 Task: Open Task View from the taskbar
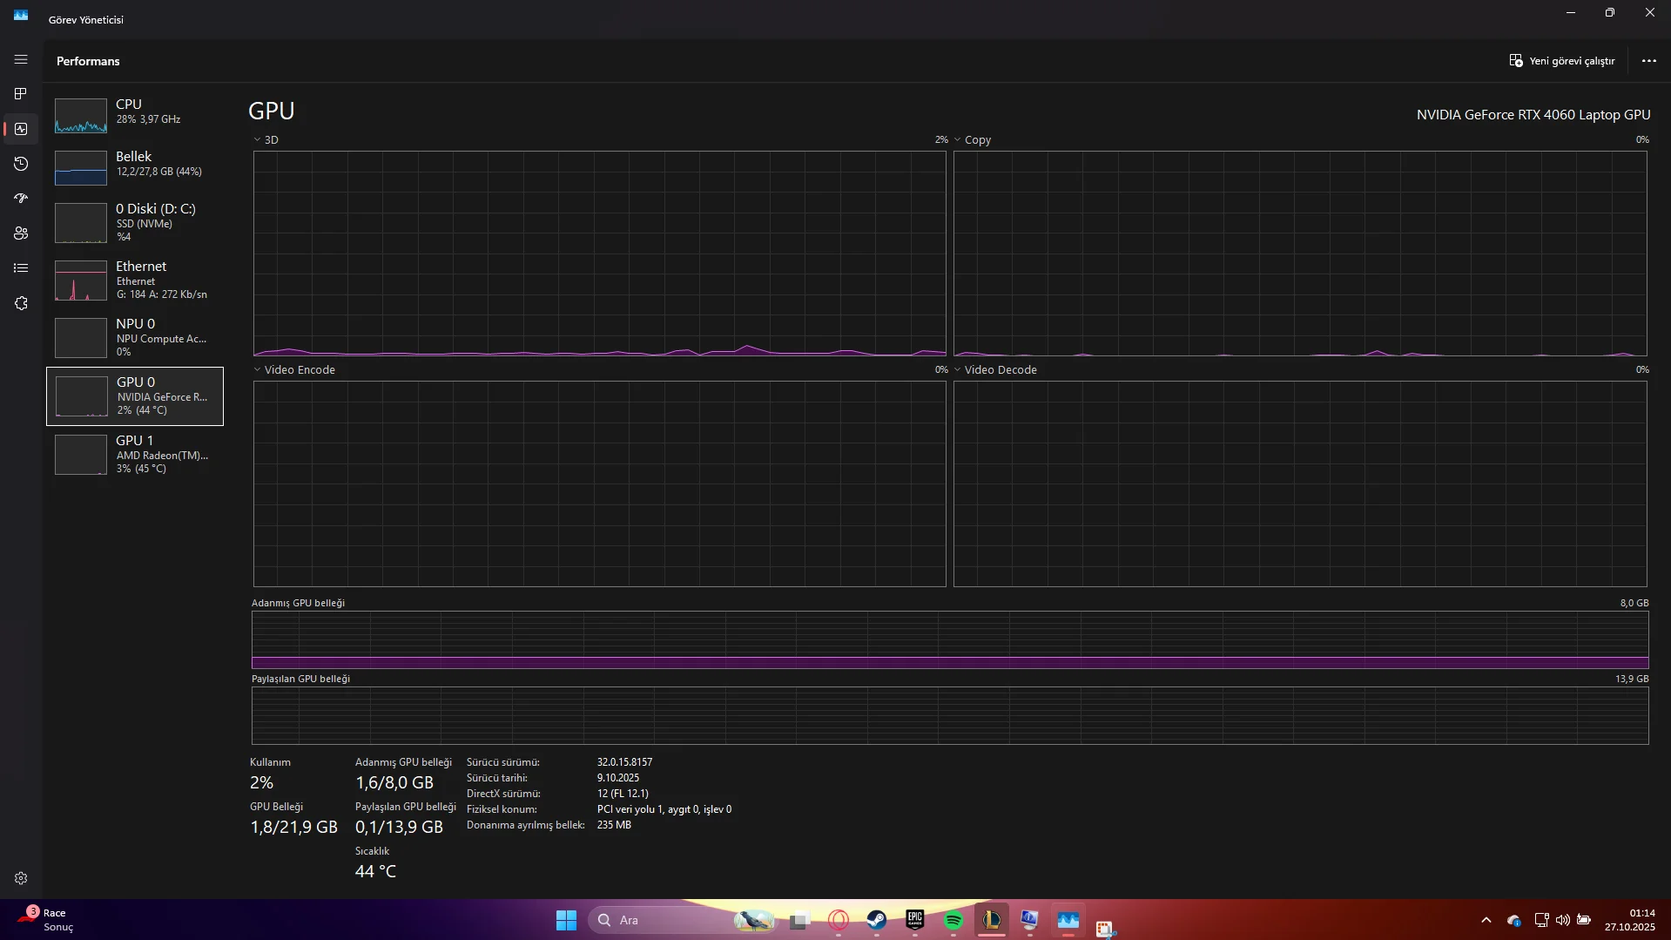800,920
